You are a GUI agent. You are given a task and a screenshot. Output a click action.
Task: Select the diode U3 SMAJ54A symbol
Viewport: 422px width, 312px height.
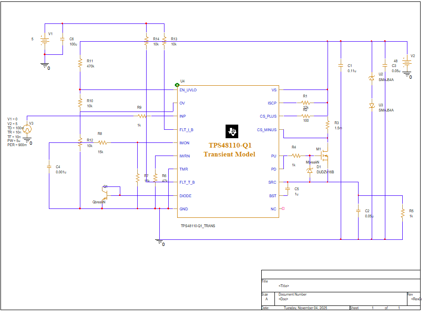click(x=371, y=104)
